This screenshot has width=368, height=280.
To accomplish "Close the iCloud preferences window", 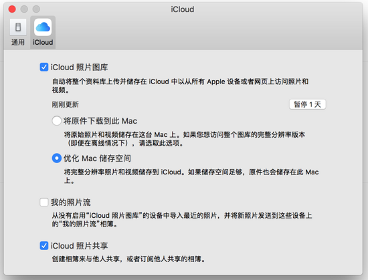I will 12,9.
